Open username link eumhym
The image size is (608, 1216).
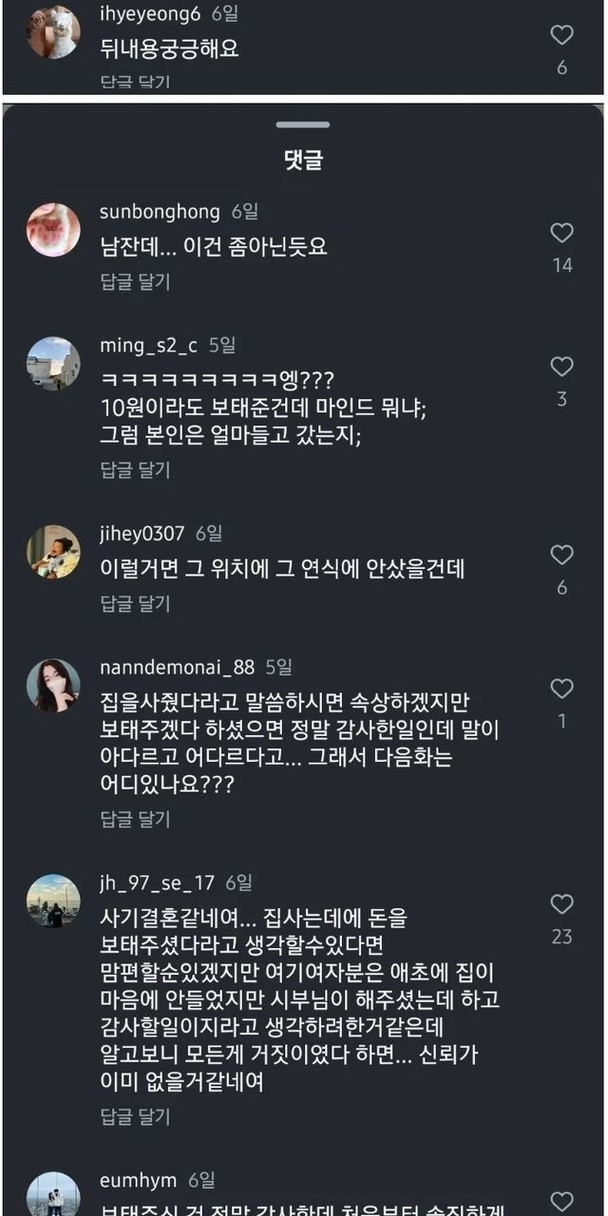pyautogui.click(x=138, y=1180)
